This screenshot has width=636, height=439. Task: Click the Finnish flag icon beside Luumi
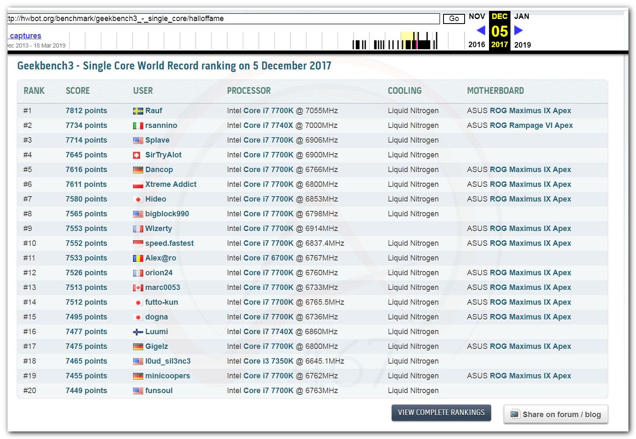(138, 332)
